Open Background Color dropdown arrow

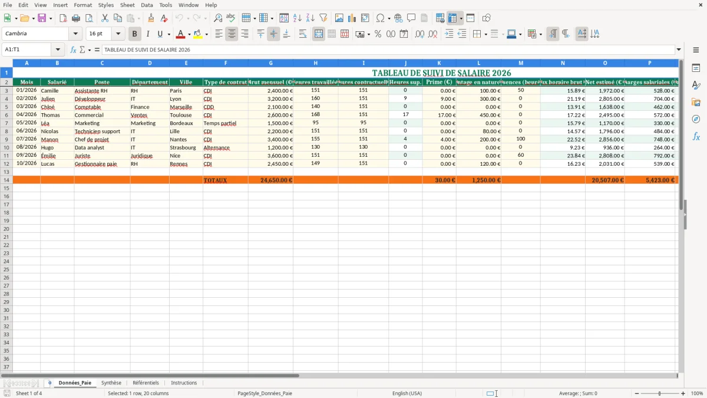pyautogui.click(x=206, y=34)
